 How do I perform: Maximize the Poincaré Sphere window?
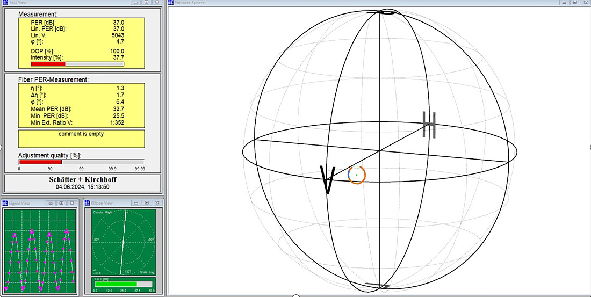(x=575, y=2)
